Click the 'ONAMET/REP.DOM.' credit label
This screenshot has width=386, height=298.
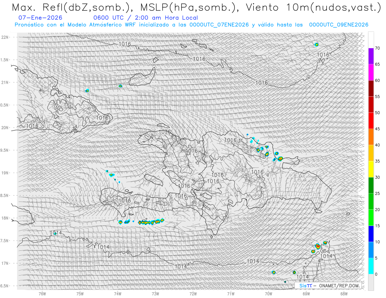[339, 285]
